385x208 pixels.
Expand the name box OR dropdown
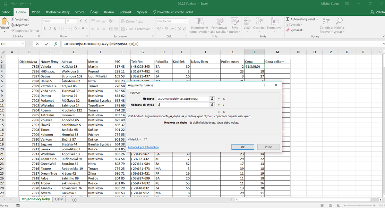coord(22,44)
